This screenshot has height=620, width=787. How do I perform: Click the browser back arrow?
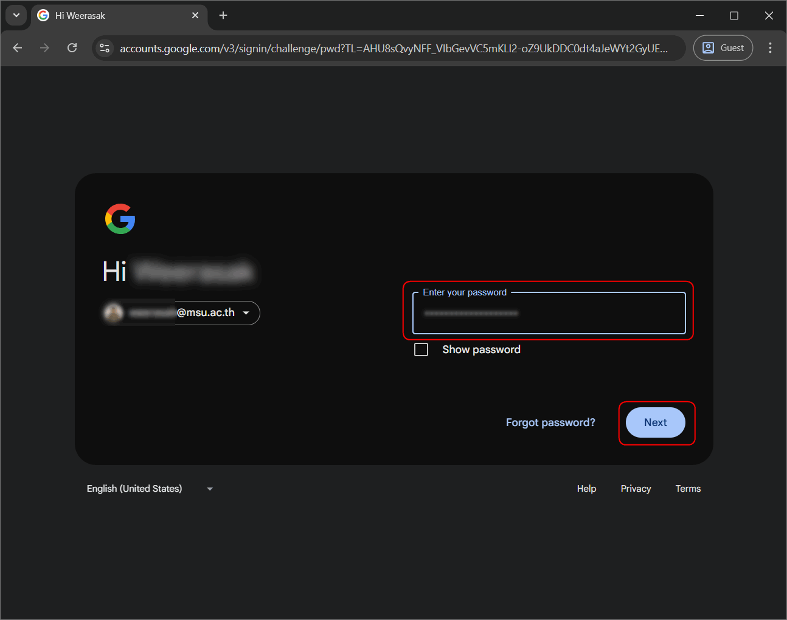[18, 48]
